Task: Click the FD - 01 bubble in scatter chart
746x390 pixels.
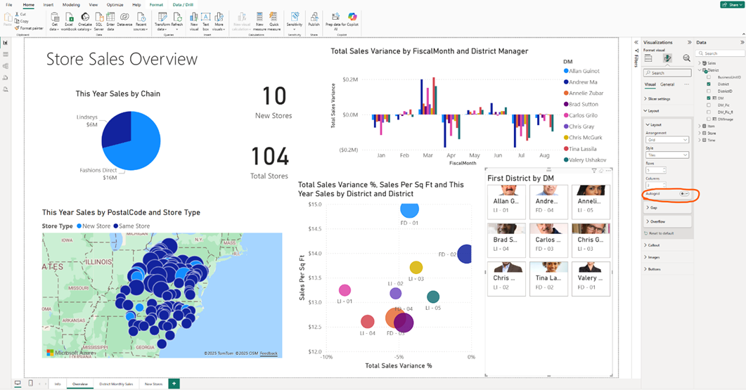Action: click(x=409, y=209)
